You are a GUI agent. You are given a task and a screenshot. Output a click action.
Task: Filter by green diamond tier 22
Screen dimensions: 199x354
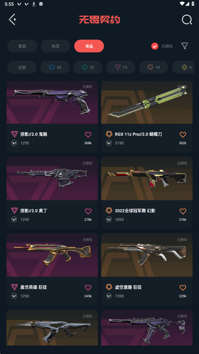(88, 67)
